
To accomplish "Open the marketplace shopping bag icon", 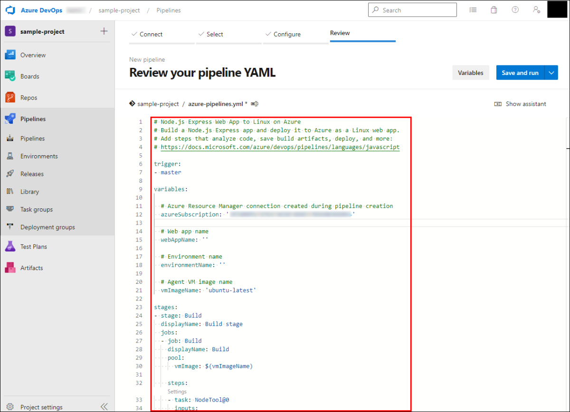I will click(494, 10).
